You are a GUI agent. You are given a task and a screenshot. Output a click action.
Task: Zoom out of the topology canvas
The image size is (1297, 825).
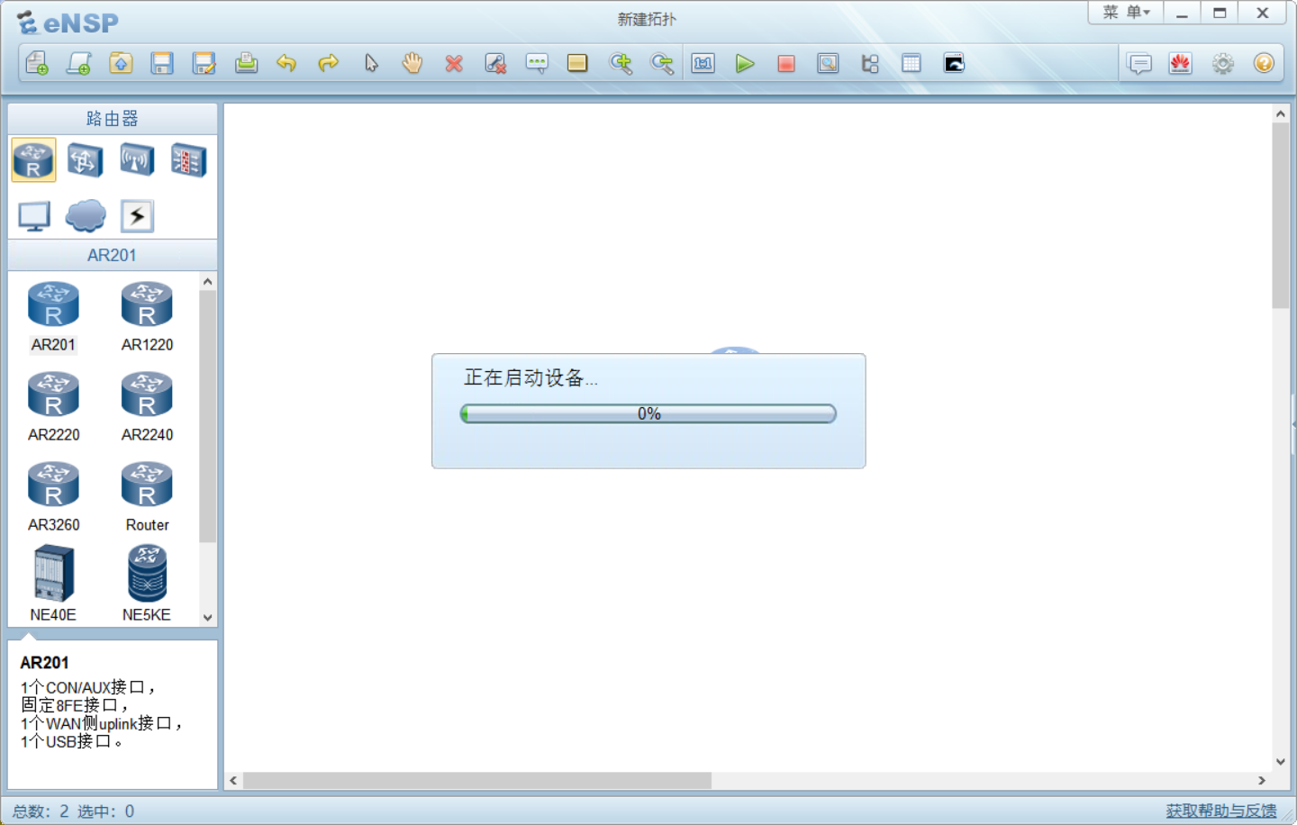pyautogui.click(x=662, y=63)
